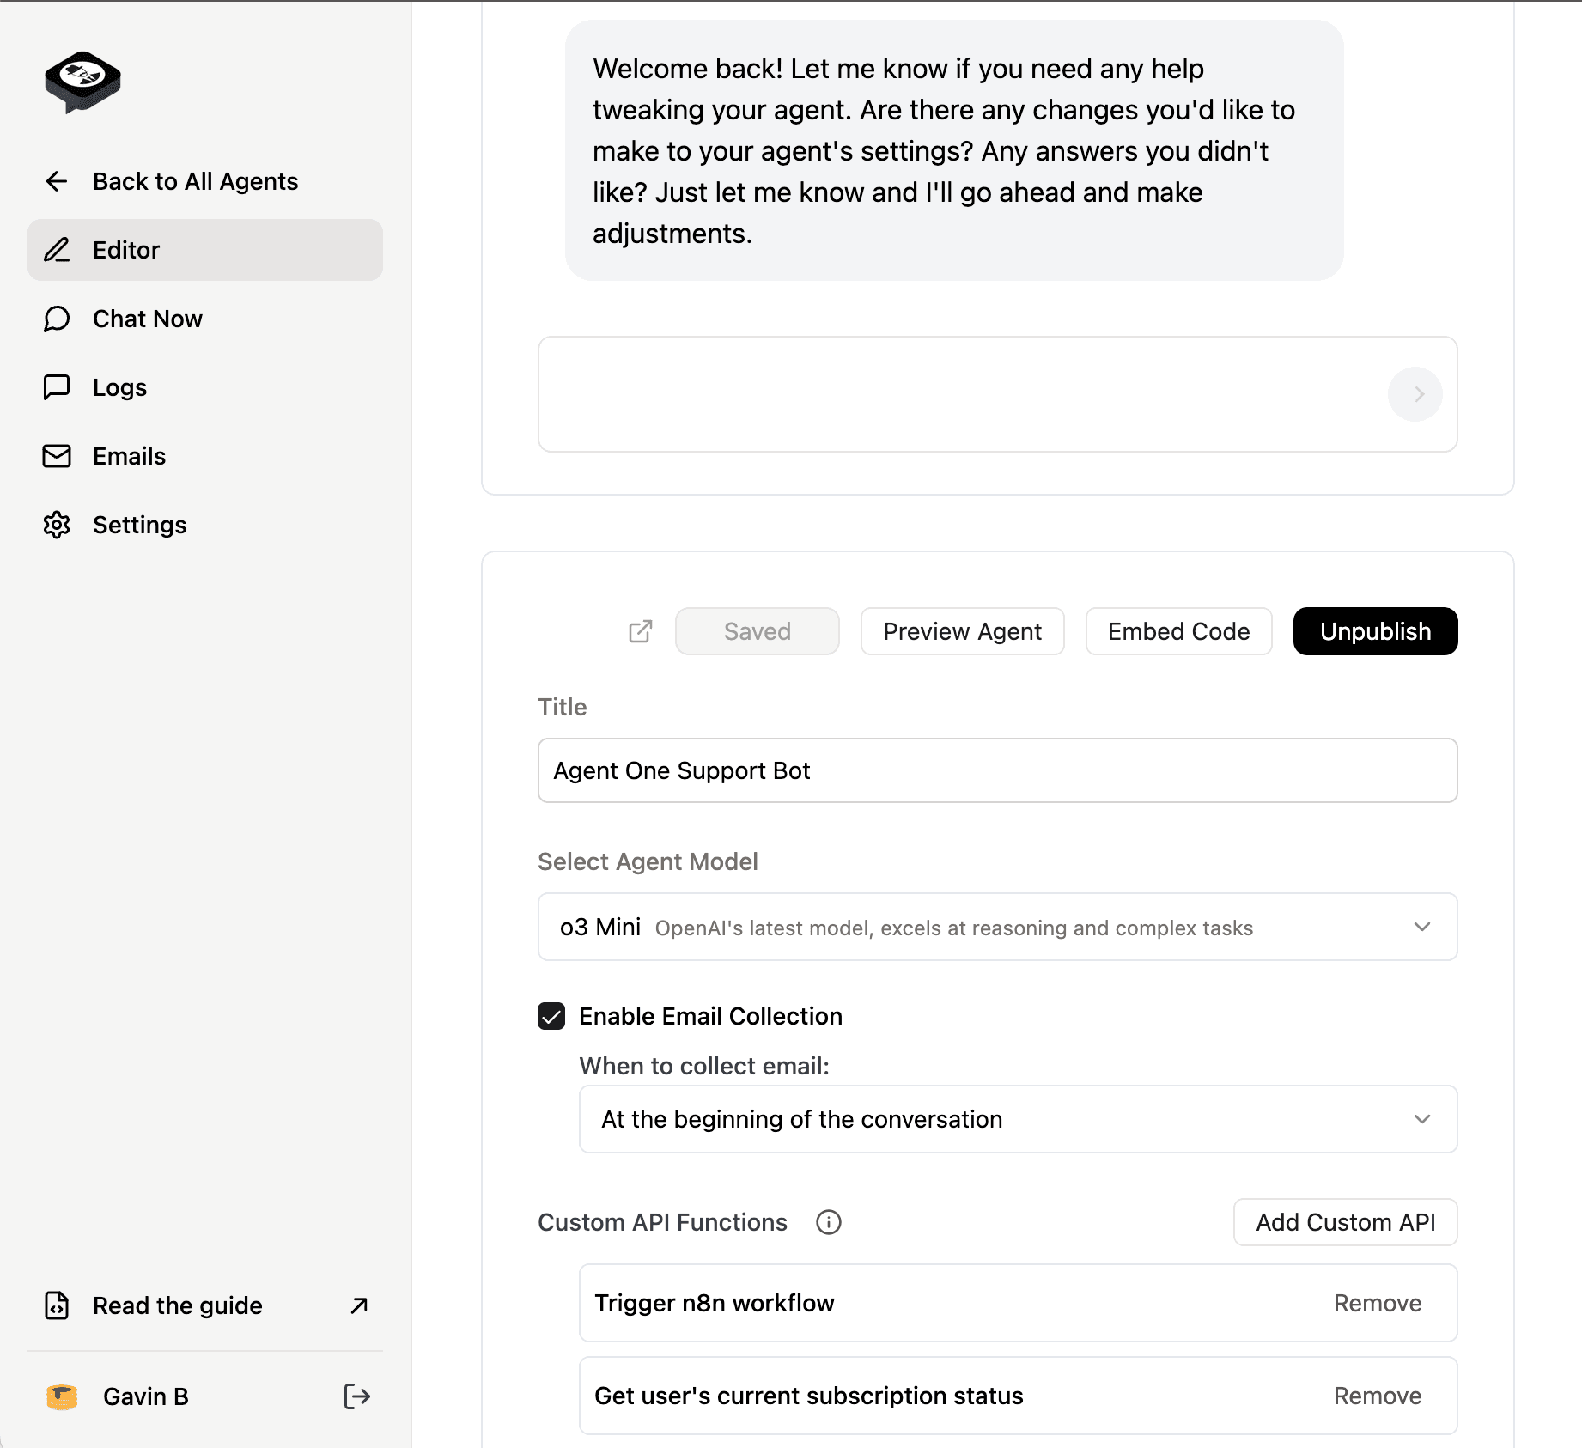Remove the Trigger n8n workflow function

[1377, 1303]
